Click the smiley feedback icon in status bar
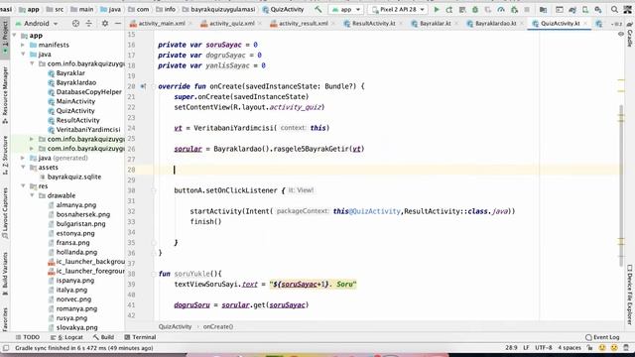Viewport: 635px width, 357px height. pos(602,348)
